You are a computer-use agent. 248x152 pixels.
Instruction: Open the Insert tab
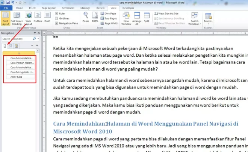coord(32,8)
